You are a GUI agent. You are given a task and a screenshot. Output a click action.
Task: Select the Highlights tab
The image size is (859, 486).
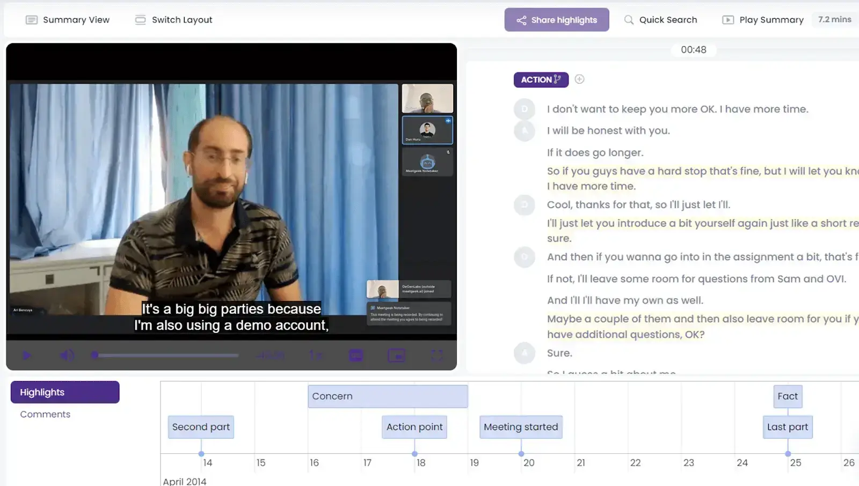65,392
